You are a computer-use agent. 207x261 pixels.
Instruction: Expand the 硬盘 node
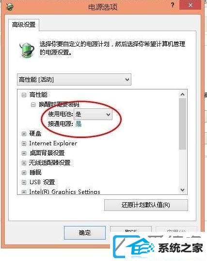(24, 134)
